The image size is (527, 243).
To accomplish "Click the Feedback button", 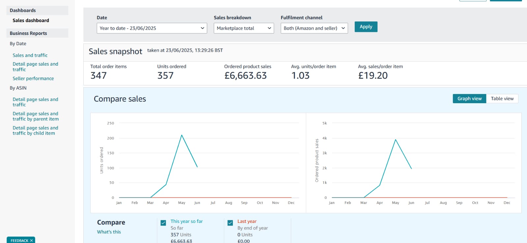I will pos(19,240).
